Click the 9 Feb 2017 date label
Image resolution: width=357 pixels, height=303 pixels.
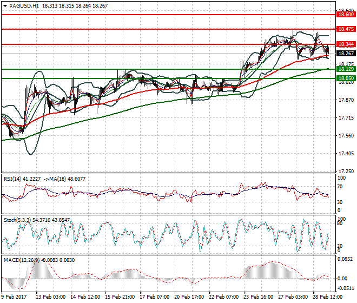[14, 297]
